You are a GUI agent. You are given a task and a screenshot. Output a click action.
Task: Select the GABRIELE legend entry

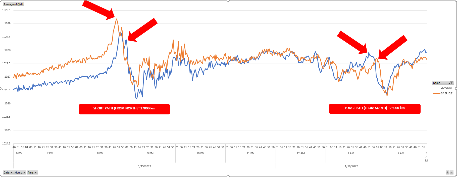point(446,93)
